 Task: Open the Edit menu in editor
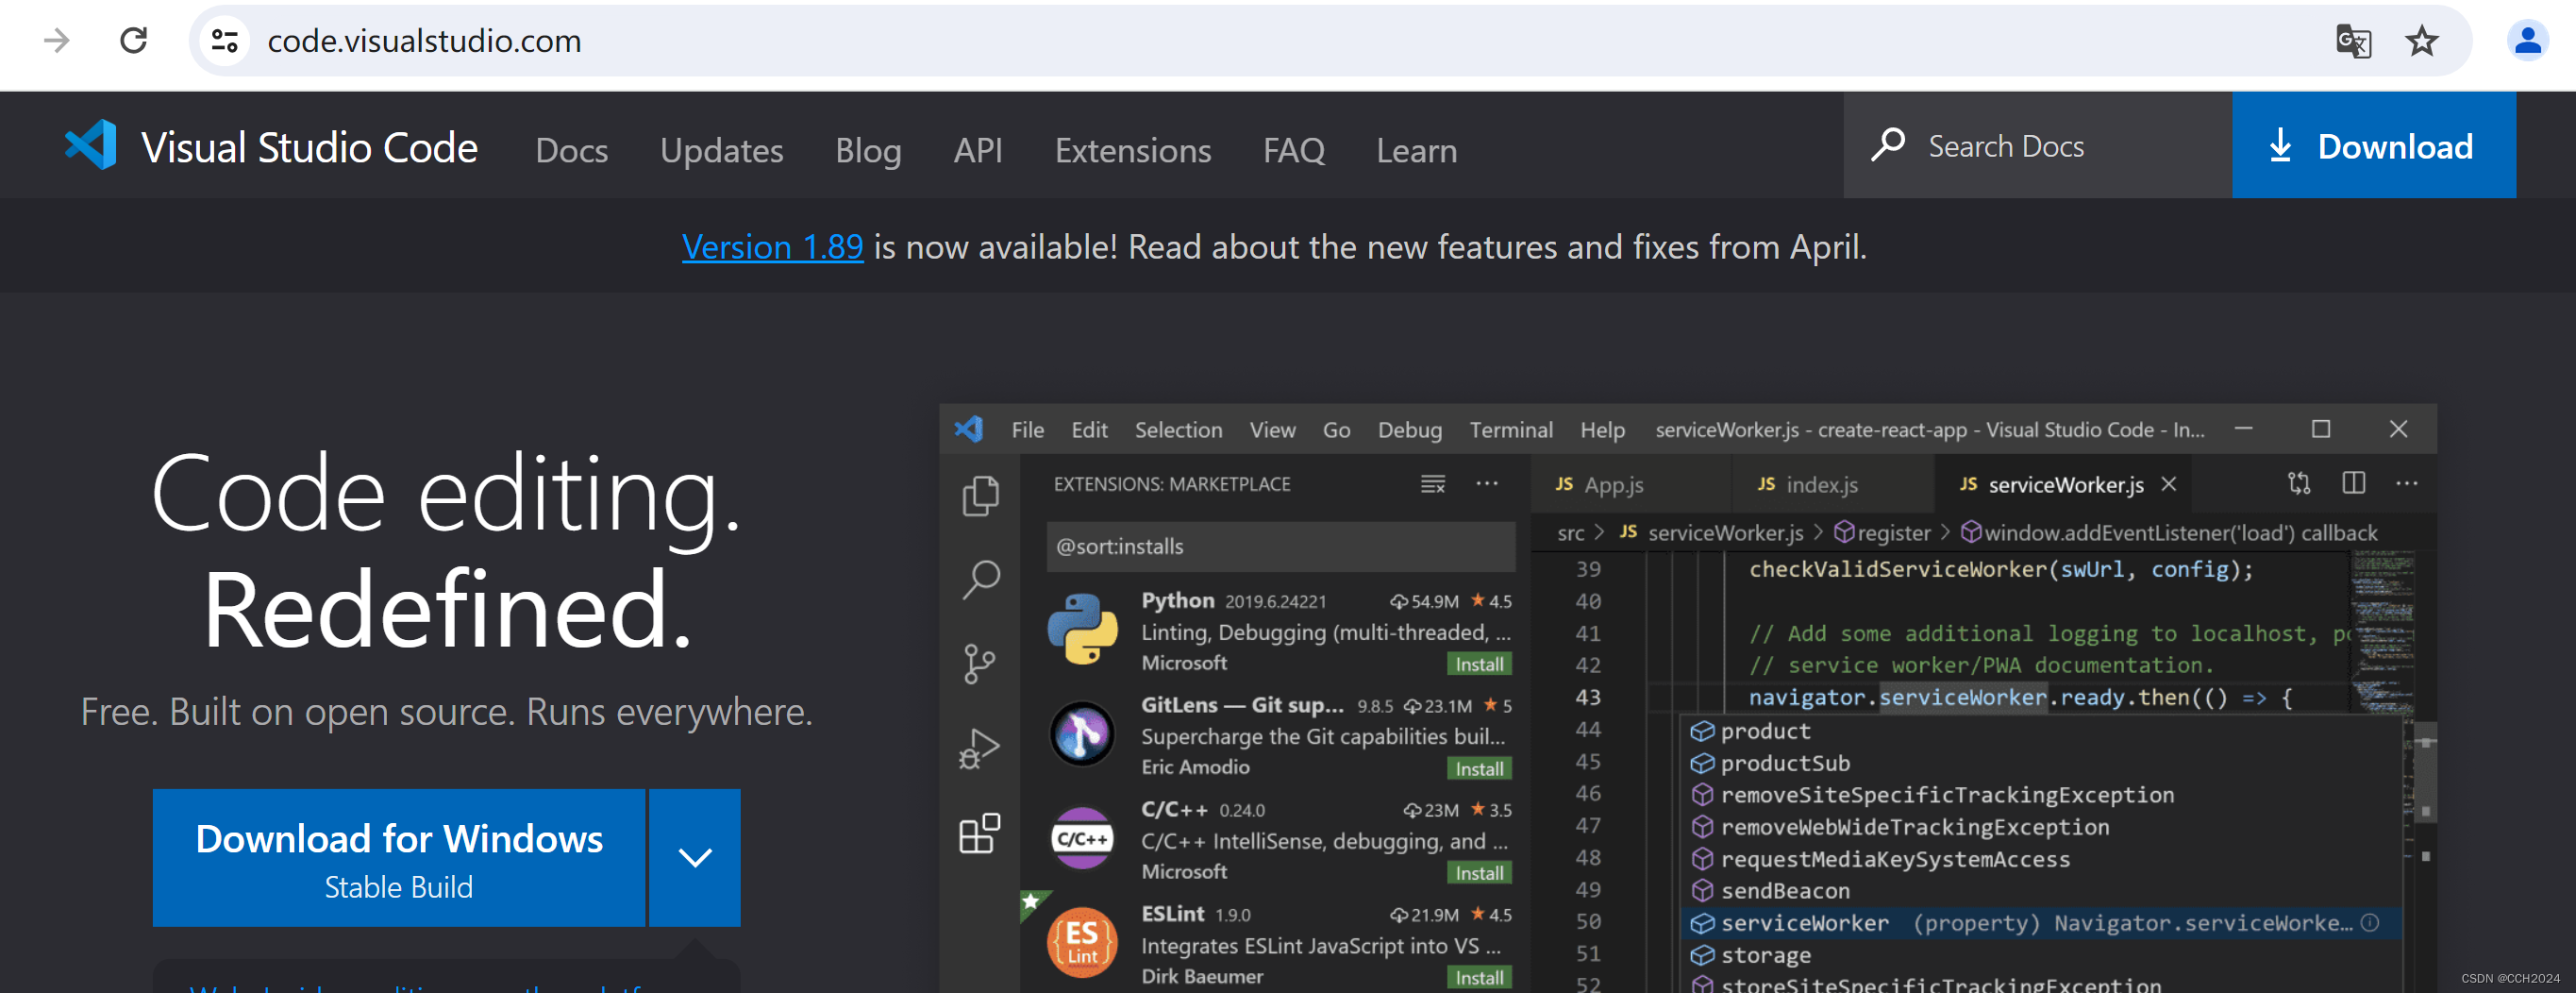click(x=1089, y=430)
